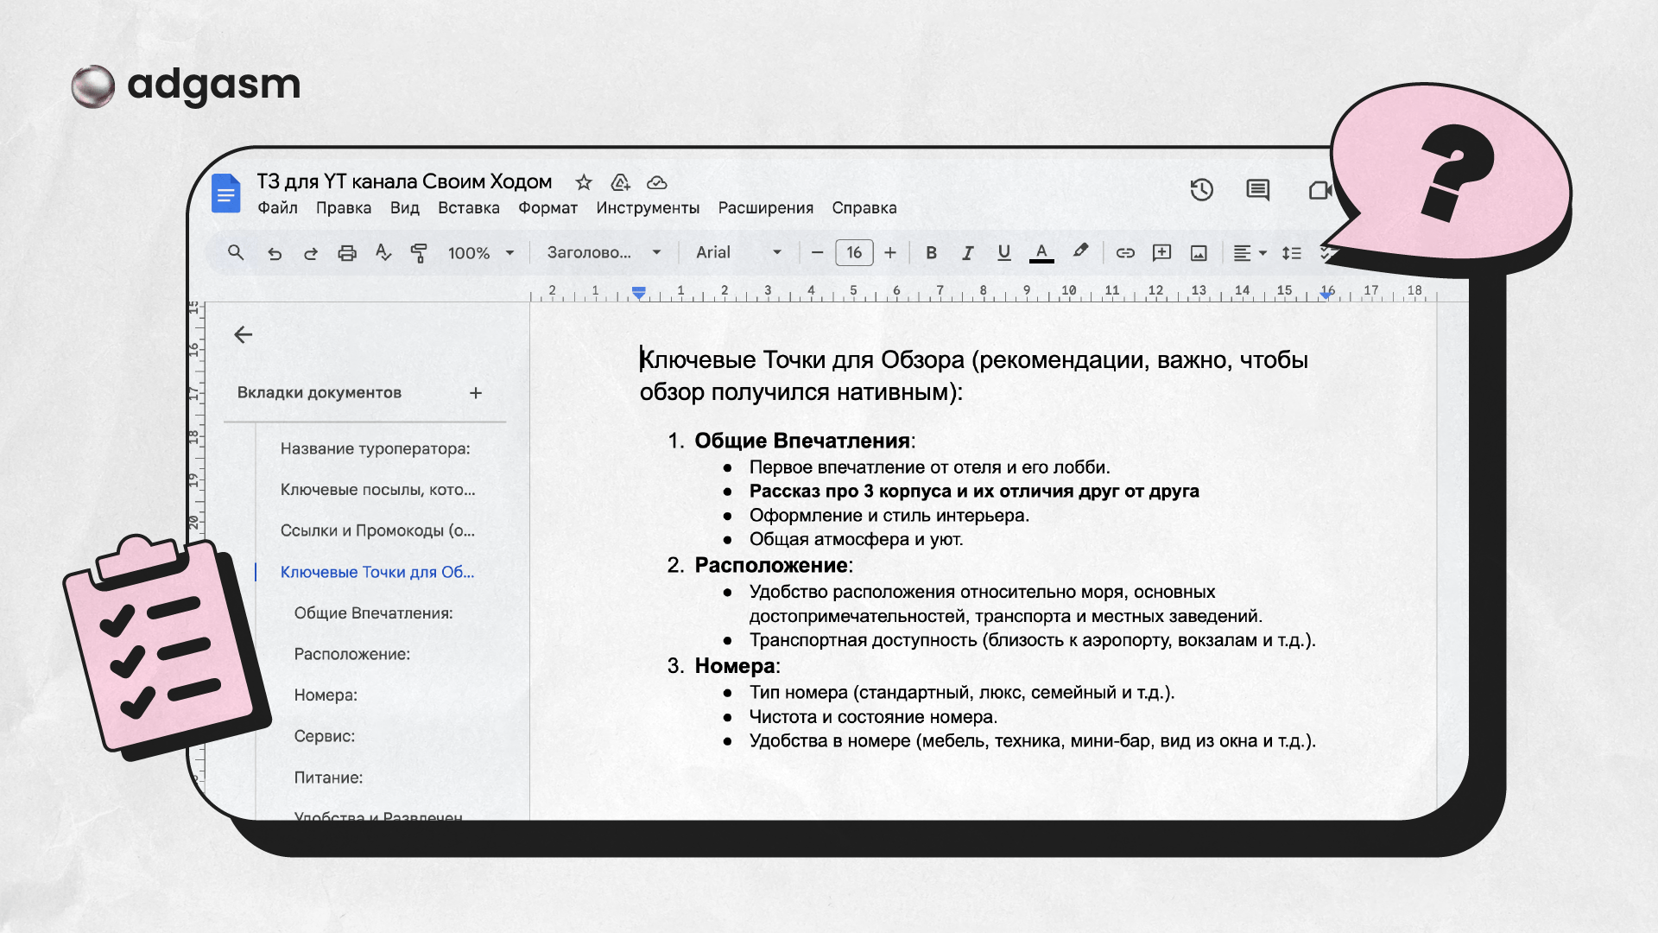Add a new document tab with plus
The image size is (1658, 933).
pos(476,393)
